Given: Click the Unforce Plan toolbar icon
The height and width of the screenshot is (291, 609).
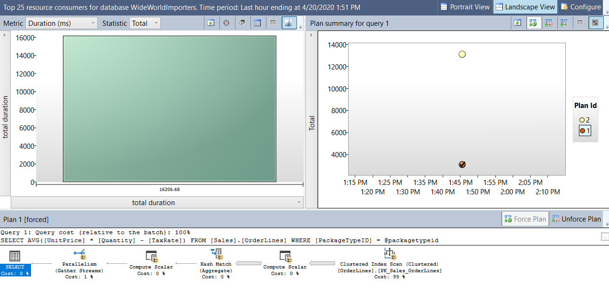Looking at the screenshot, I should point(549,23).
